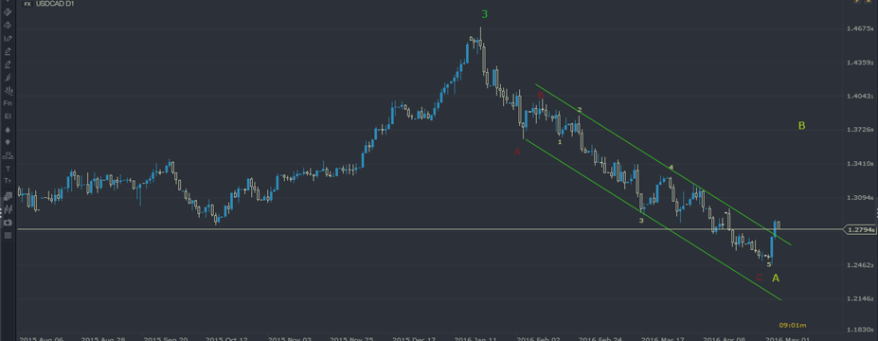
Task: Open the stacked layers icon
Action: pyautogui.click(x=8, y=196)
